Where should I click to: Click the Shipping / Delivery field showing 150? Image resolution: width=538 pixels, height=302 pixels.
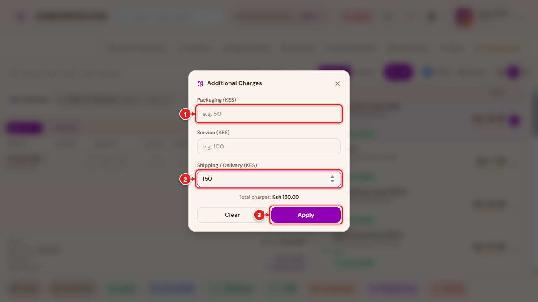pos(269,179)
